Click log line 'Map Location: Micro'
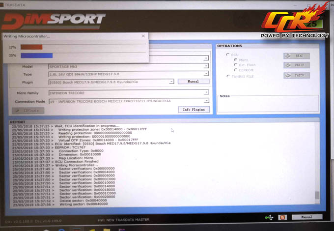This screenshot has width=334, height=231. [x=76, y=158]
